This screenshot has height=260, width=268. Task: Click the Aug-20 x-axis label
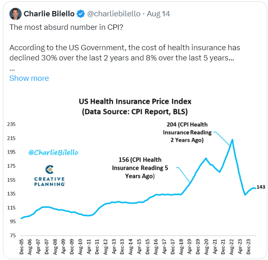pyautogui.click(x=206, y=247)
